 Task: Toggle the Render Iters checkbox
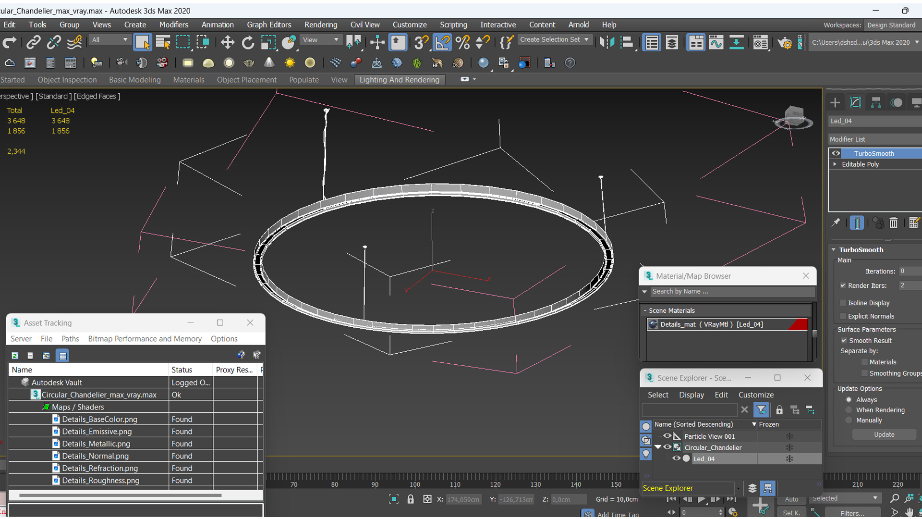843,285
